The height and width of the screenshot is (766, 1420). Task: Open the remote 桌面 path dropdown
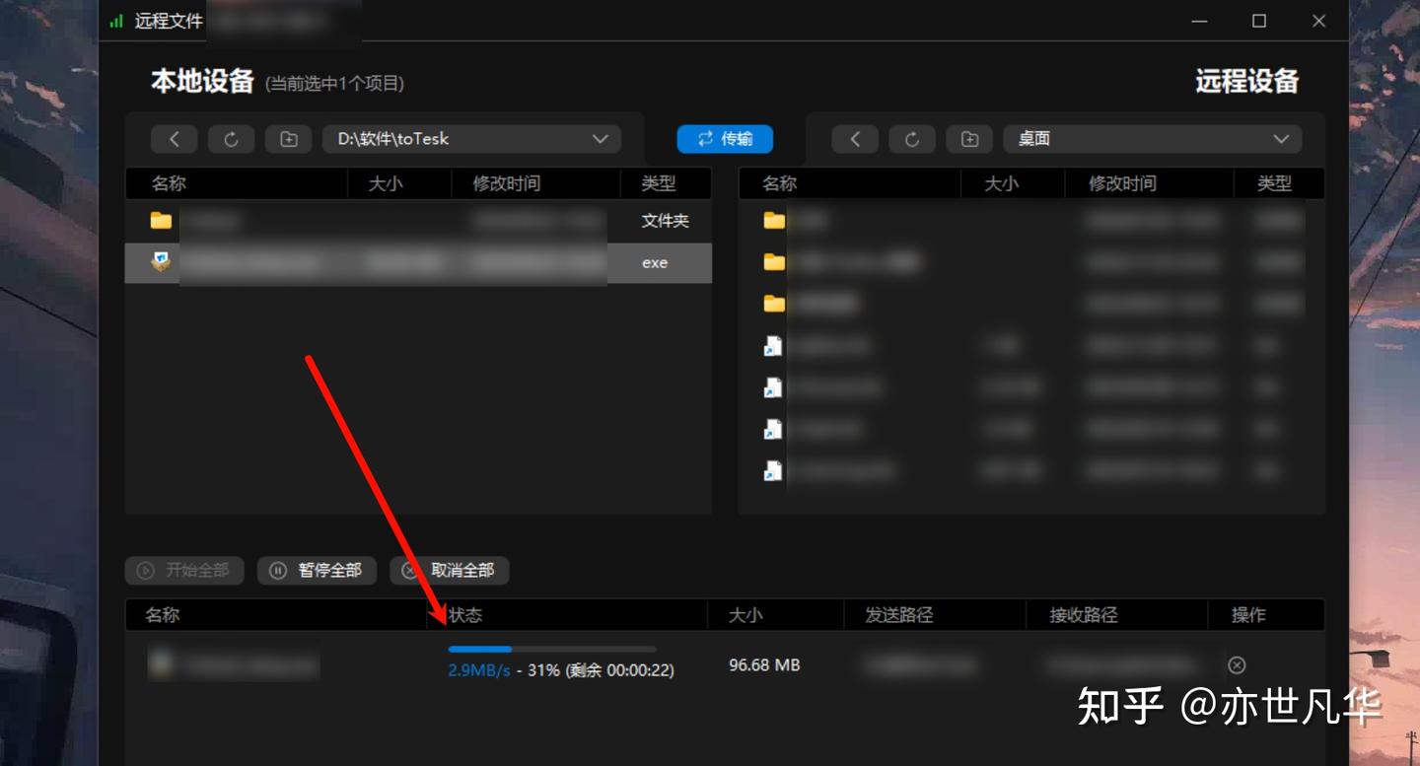click(x=1152, y=139)
